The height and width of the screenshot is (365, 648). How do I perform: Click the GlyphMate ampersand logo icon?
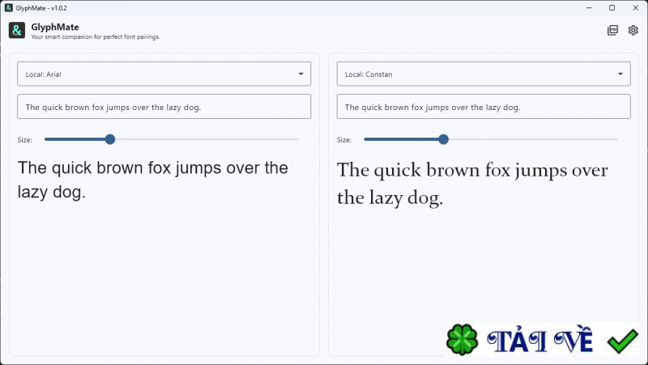(17, 31)
